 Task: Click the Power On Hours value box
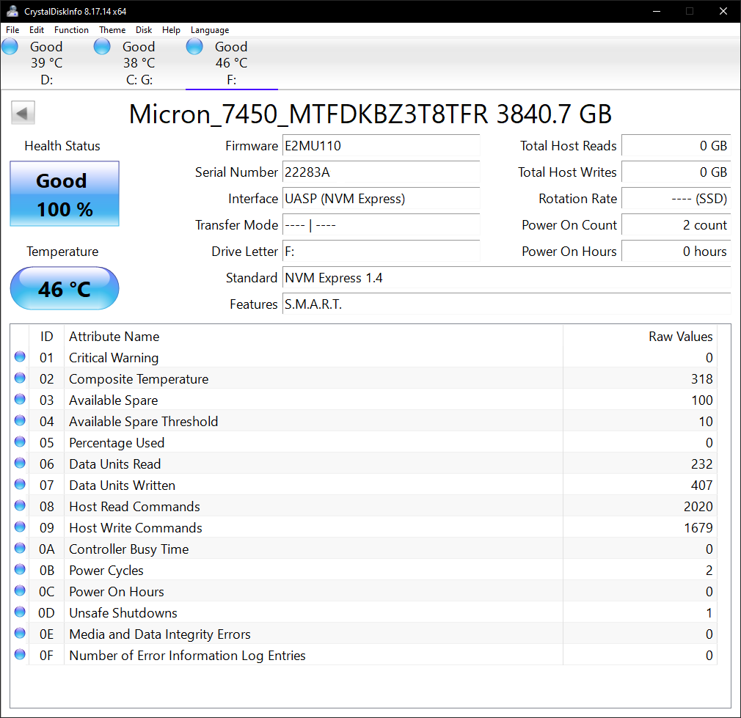tap(676, 252)
